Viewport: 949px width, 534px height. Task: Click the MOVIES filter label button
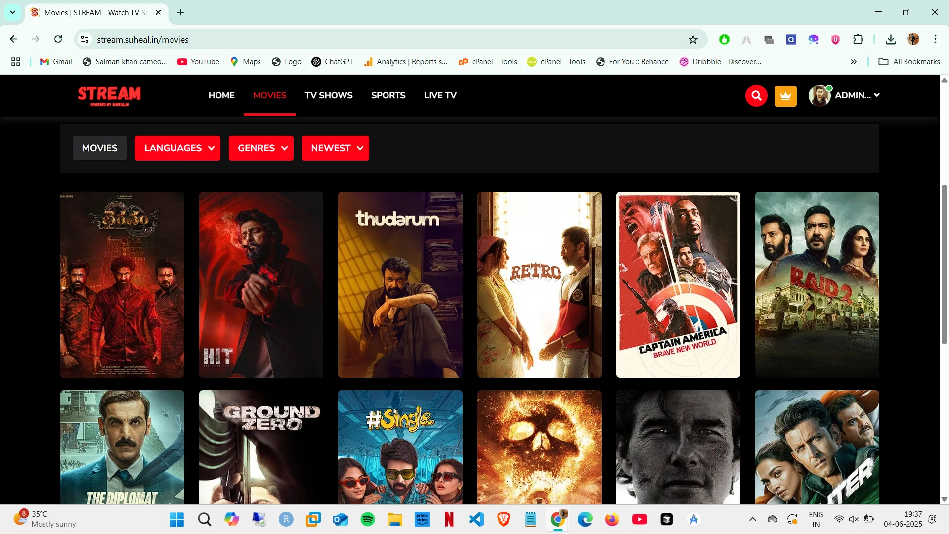[99, 148]
